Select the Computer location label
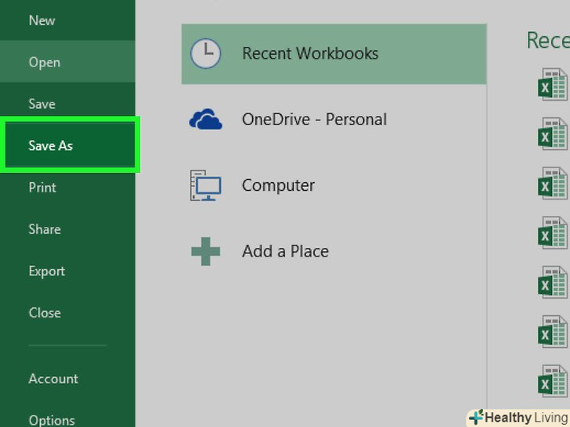Viewport: 570px width, 427px height. click(279, 185)
